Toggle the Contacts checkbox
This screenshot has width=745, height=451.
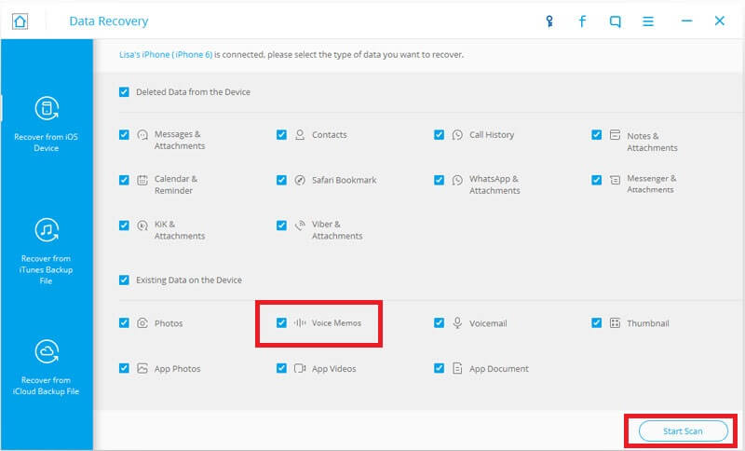tap(281, 135)
